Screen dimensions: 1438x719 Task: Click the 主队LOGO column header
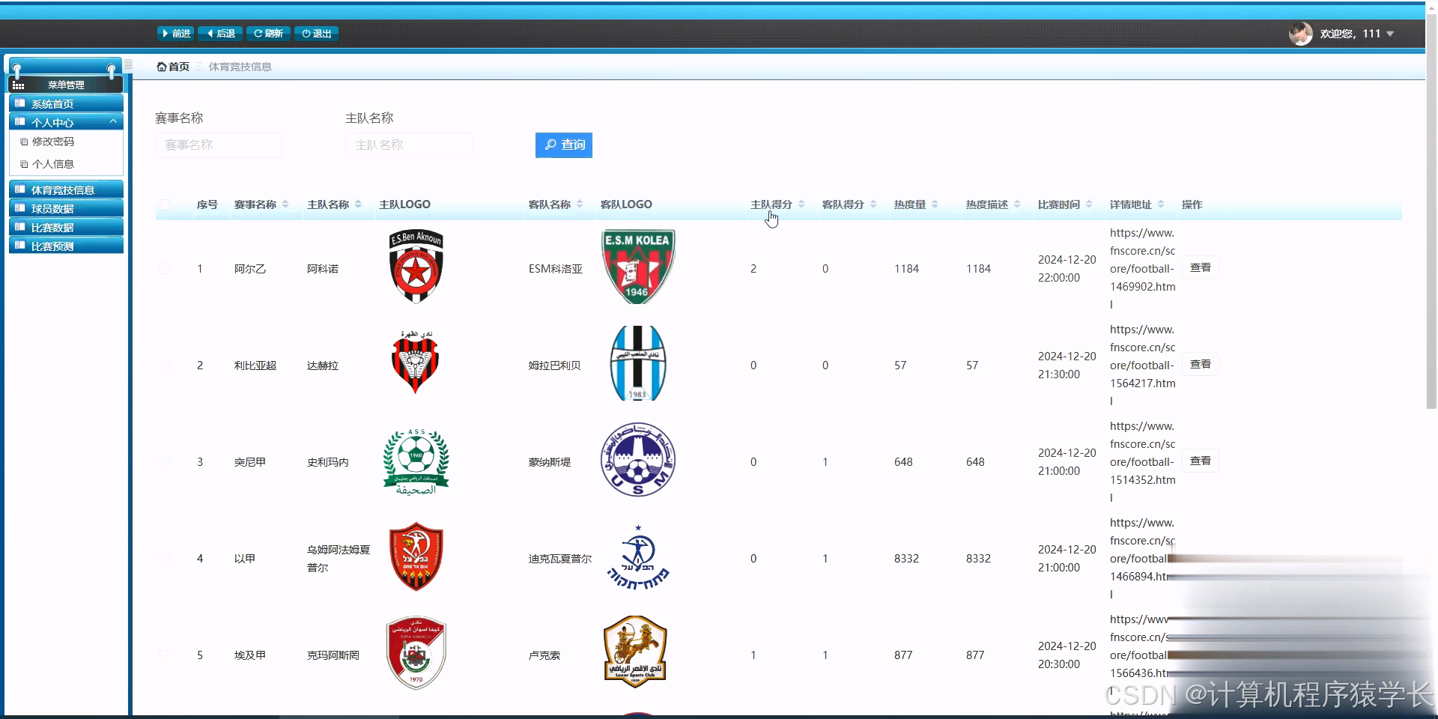(x=404, y=204)
